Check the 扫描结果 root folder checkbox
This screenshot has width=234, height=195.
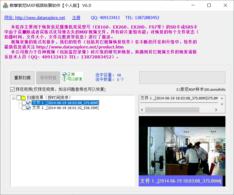[19, 98]
